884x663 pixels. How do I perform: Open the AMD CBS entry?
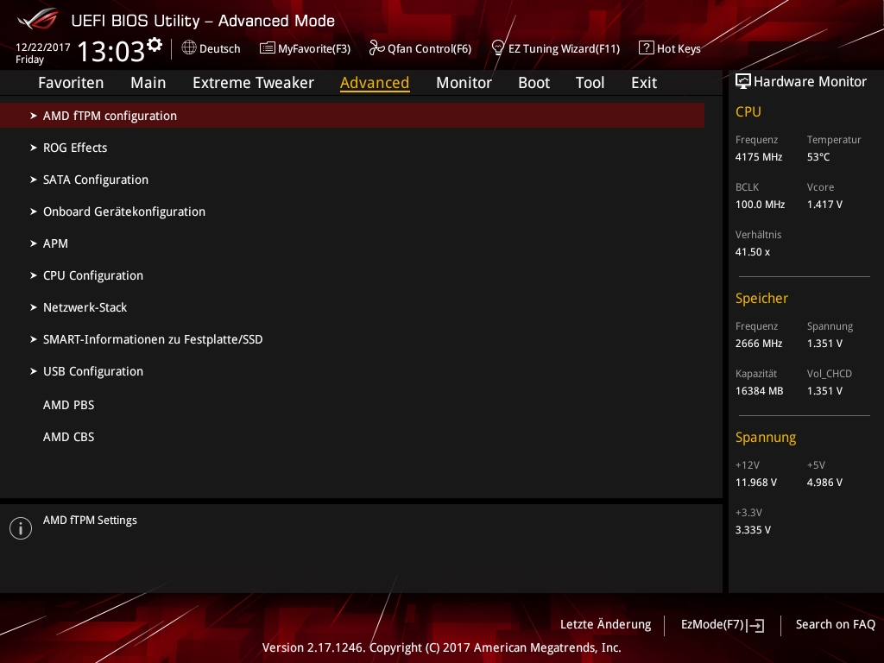pyautogui.click(x=69, y=437)
